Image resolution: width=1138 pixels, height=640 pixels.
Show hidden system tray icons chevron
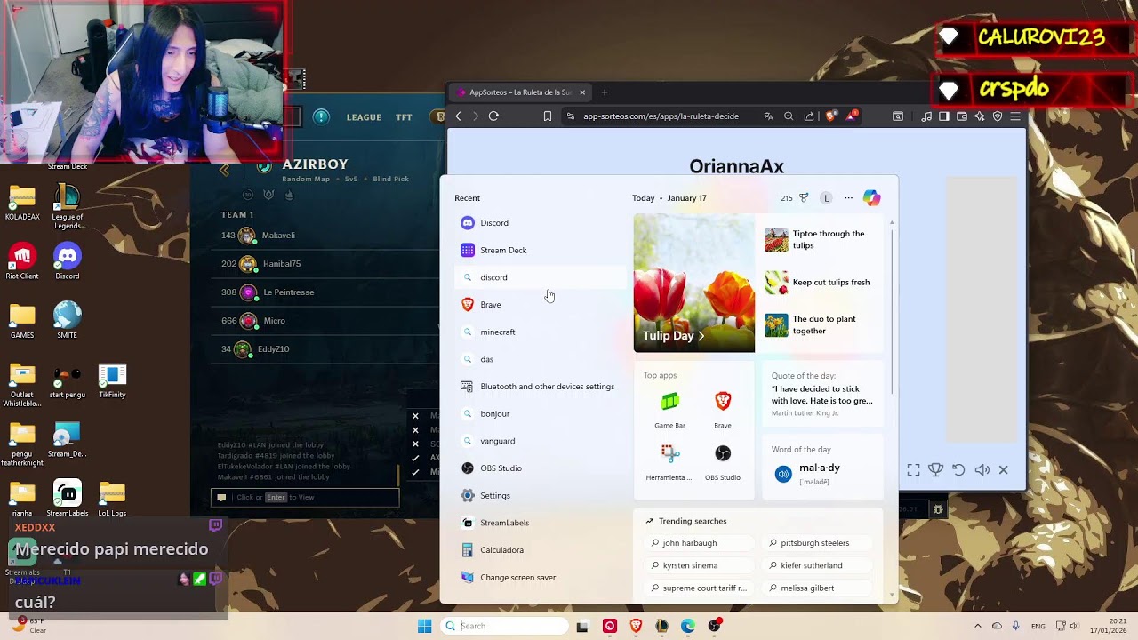click(977, 626)
